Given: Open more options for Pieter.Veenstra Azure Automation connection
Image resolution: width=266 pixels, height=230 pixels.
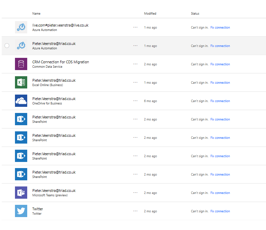Looking at the screenshot, I should pyautogui.click(x=135, y=46).
